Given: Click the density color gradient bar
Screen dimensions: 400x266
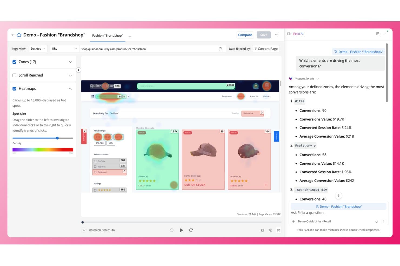Looking at the screenshot, I should click(x=43, y=150).
